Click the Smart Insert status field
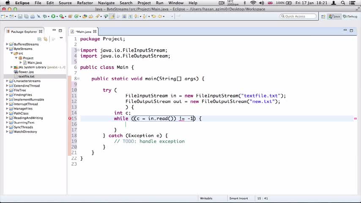The image size is (361, 203). [238, 198]
